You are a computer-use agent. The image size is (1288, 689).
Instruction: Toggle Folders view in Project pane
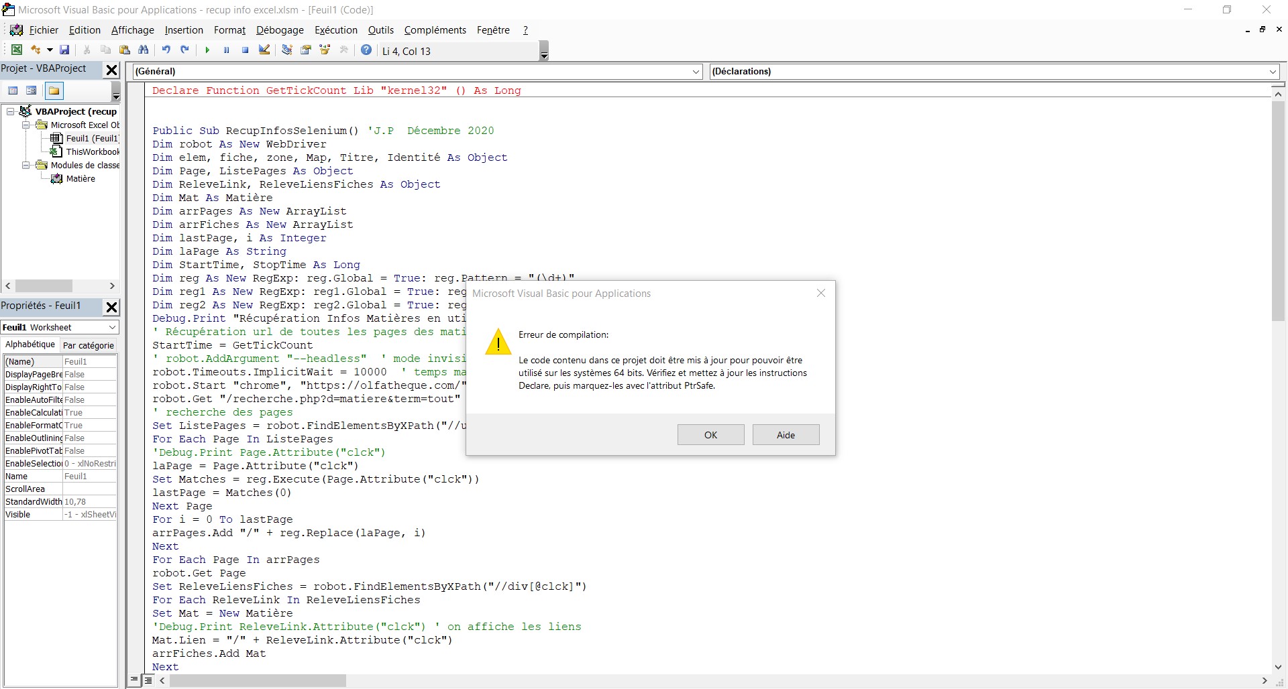coord(54,90)
